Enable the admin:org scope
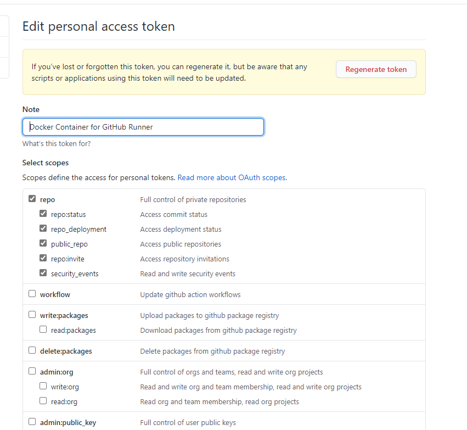 coord(32,372)
